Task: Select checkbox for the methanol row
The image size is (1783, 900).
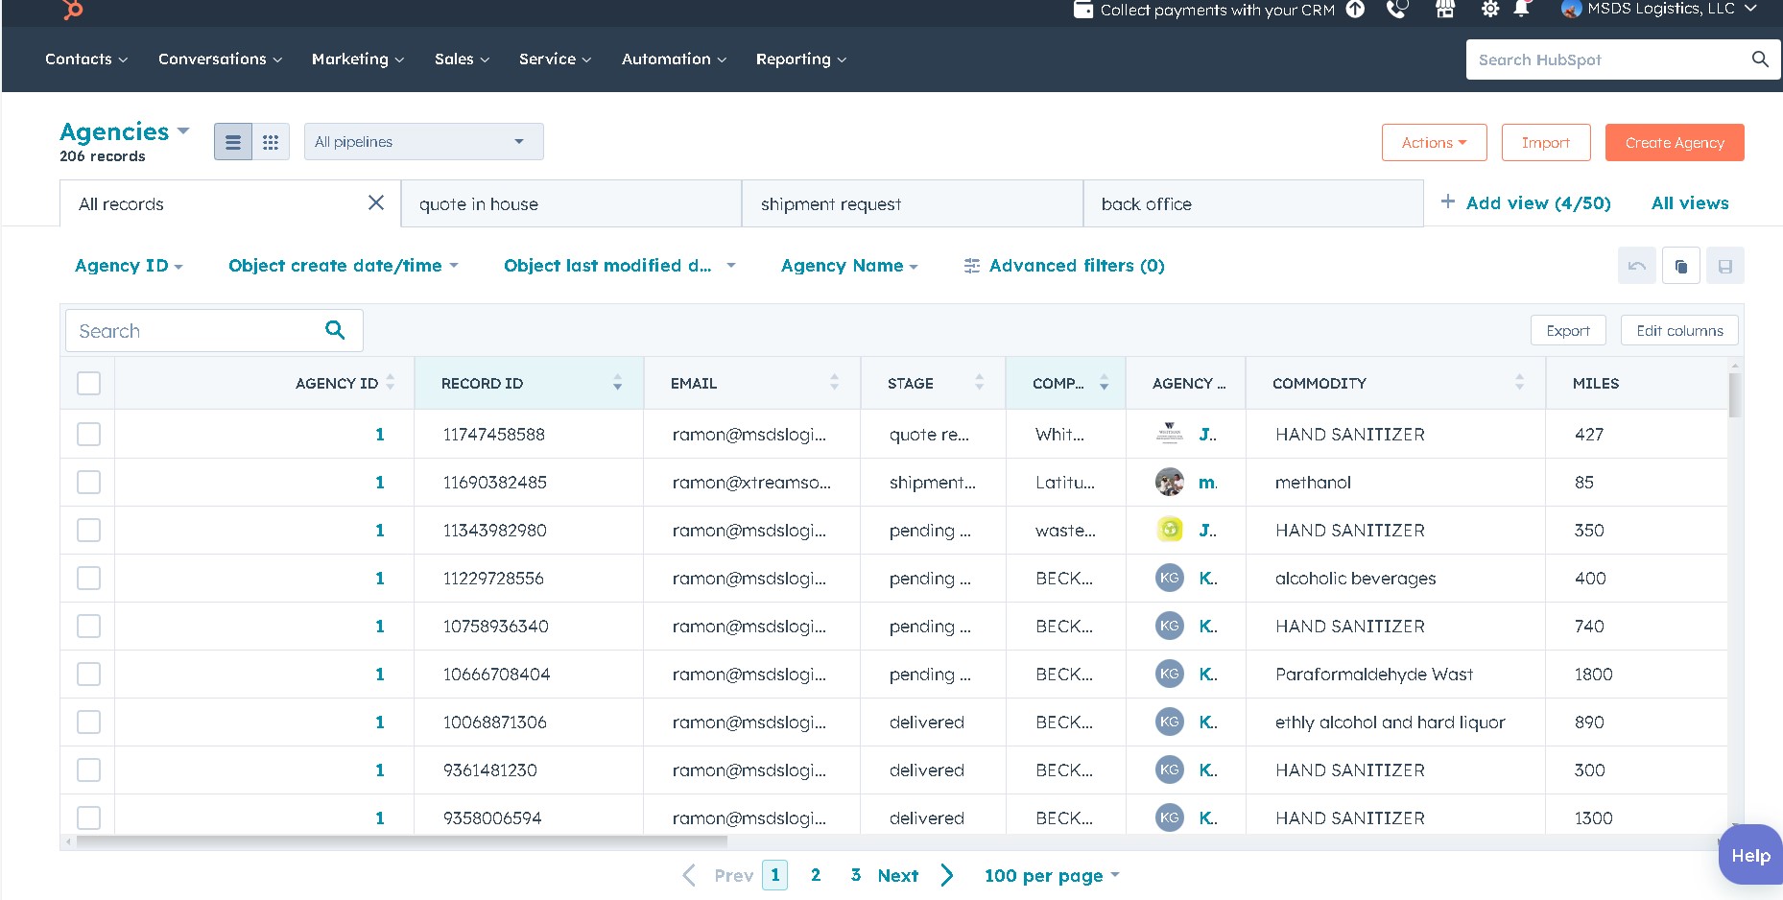Action: point(88,483)
